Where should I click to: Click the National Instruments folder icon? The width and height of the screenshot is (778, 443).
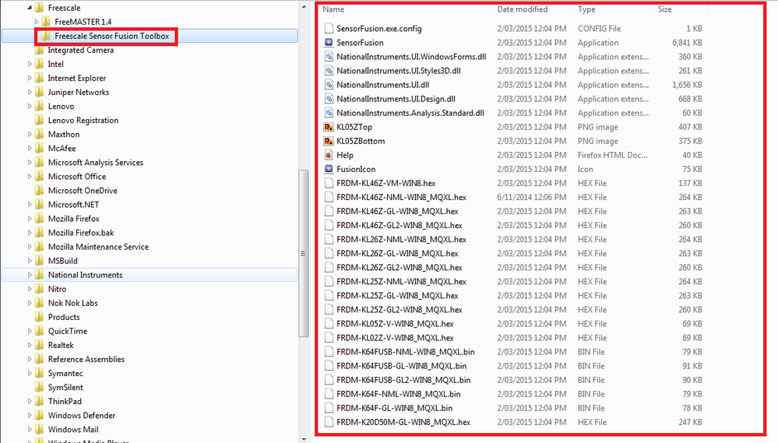(x=39, y=275)
